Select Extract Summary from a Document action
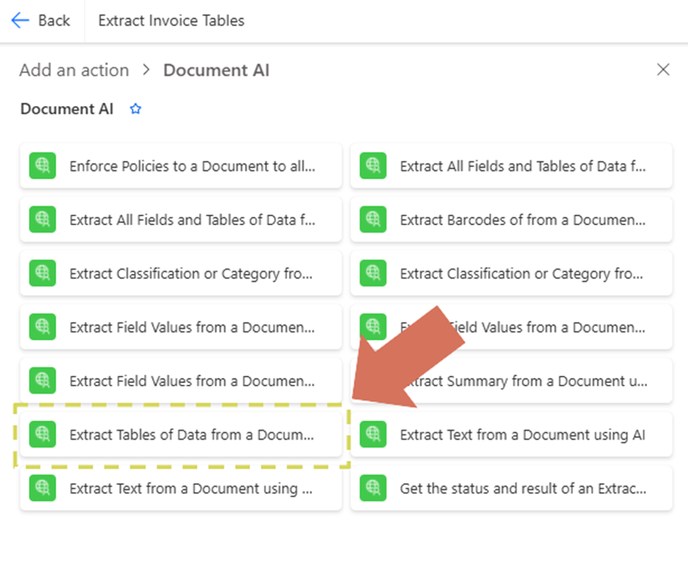This screenshot has width=688, height=573. [x=511, y=381]
